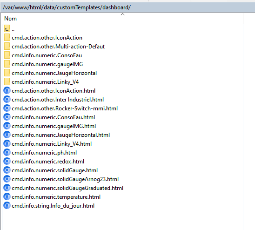255x230 pixels.
Task: Select file name cmd.info.numeric.redox.html
Action: click(x=48, y=162)
